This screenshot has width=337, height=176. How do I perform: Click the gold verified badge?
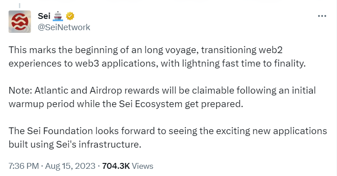[x=70, y=16]
